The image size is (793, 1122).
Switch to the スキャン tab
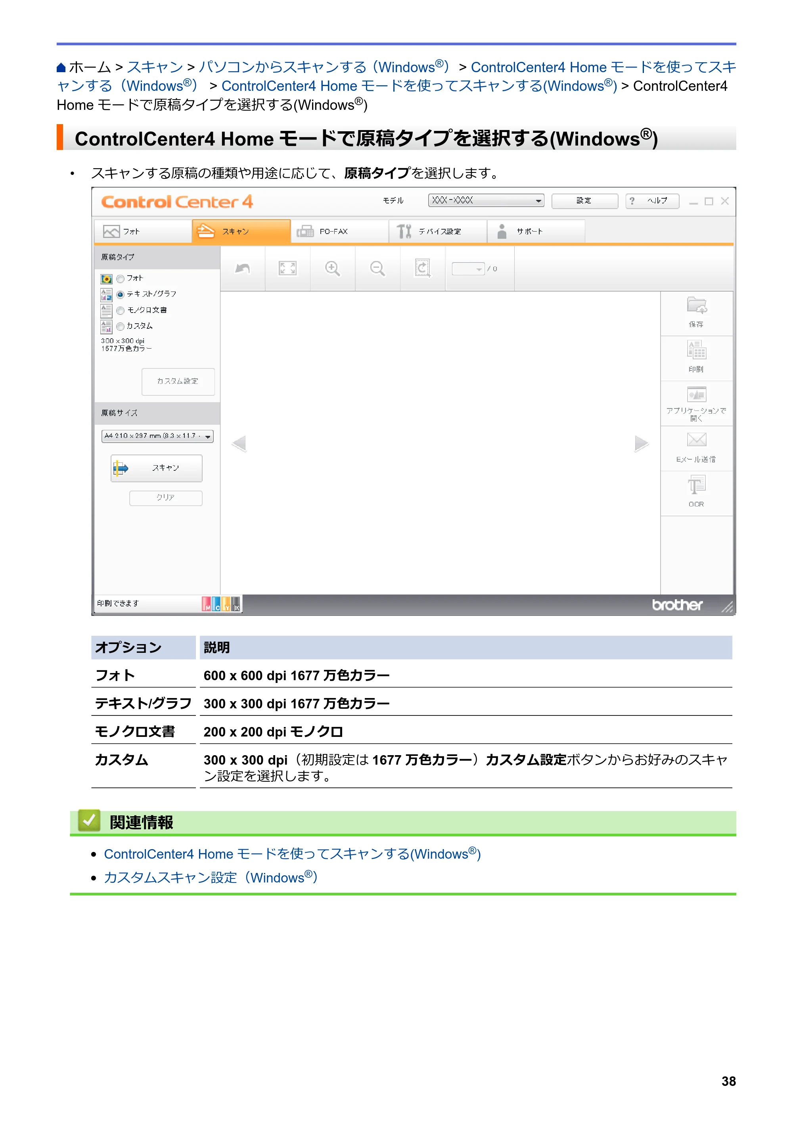(241, 231)
